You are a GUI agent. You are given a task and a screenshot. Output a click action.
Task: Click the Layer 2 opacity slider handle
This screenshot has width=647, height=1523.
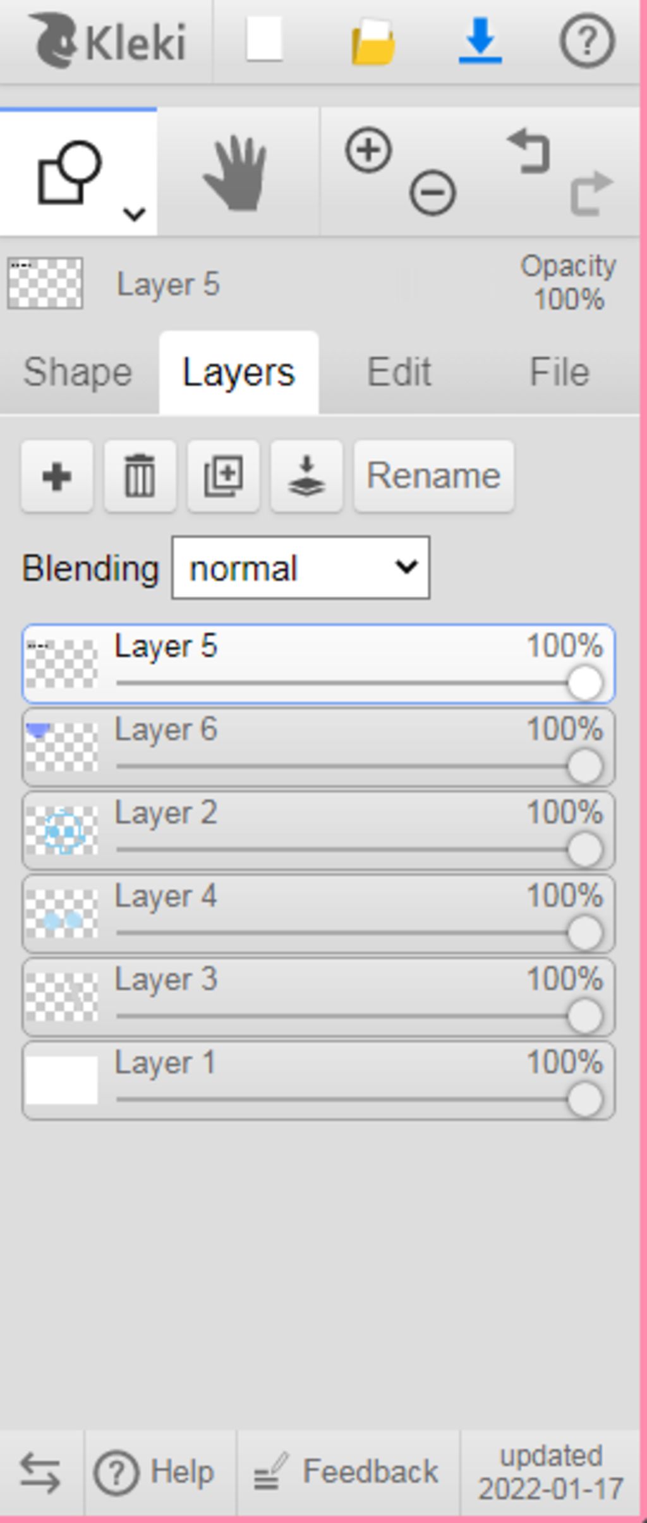point(584,850)
